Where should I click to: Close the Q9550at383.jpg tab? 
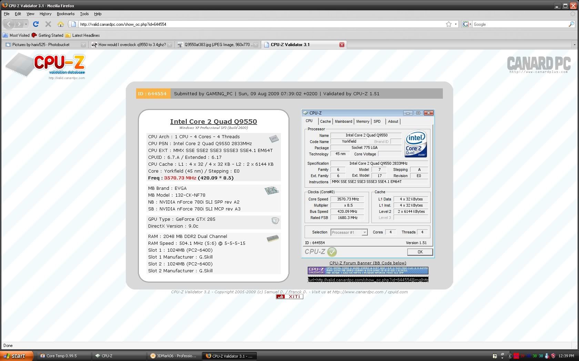pos(255,45)
